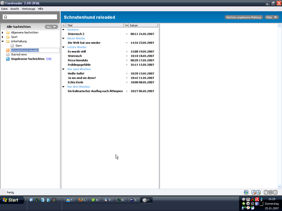Open the Ansicht menu
Image resolution: width=282 pixels, height=211 pixels.
(x=15, y=9)
